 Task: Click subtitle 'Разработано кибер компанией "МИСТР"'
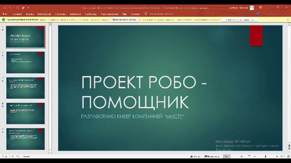132,117
